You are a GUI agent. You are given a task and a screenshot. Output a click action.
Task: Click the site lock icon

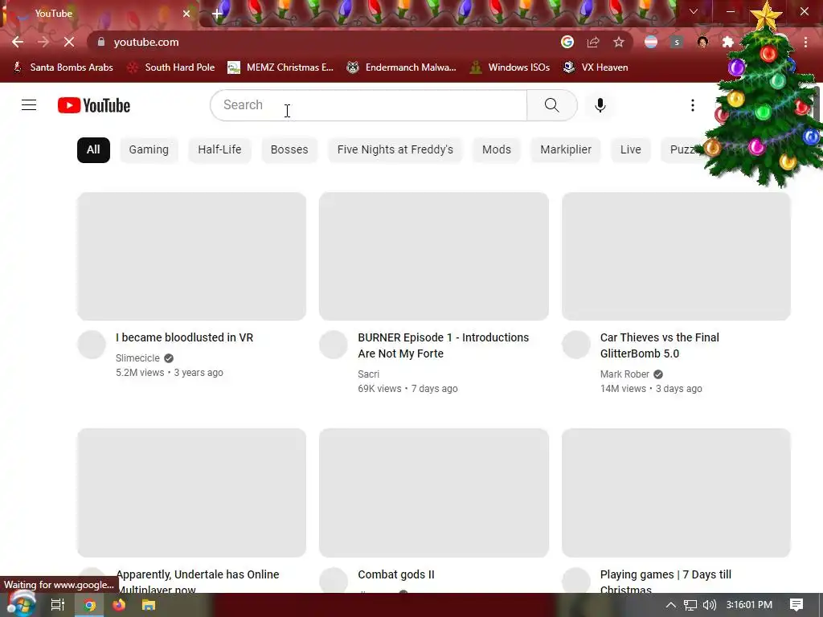(100, 42)
